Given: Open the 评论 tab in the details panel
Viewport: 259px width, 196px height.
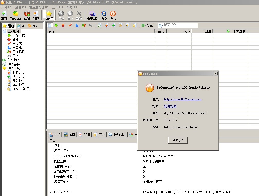Looking at the screenshot, I should (x=55, y=135).
